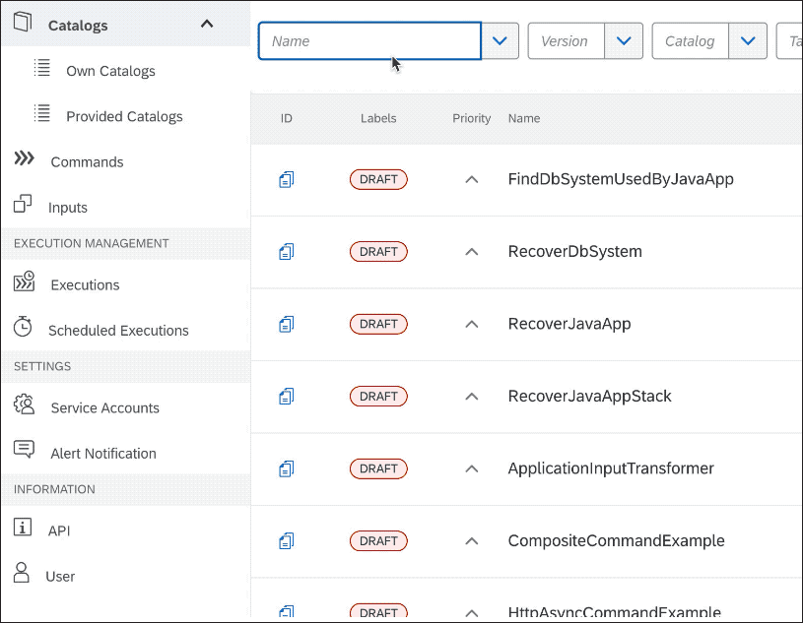Copy ID of RecoverJavaApp command
The image size is (803, 623).
(x=287, y=324)
